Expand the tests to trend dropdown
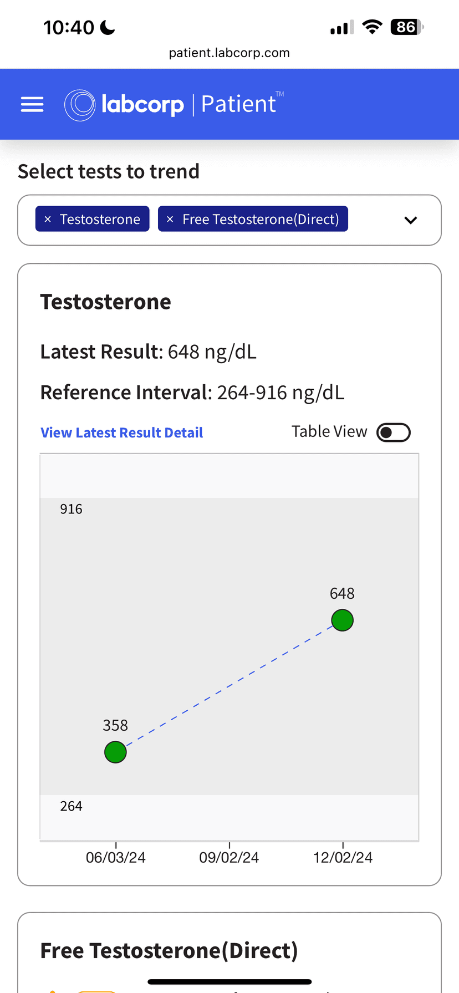 pyautogui.click(x=411, y=220)
